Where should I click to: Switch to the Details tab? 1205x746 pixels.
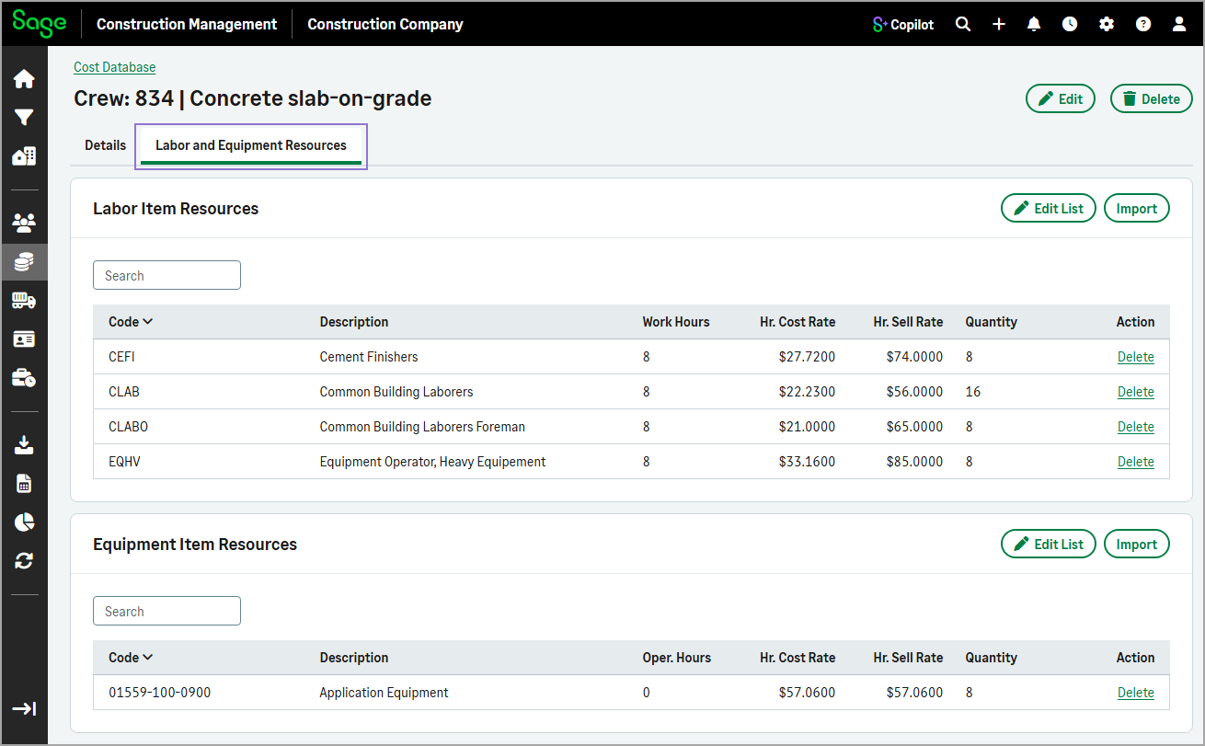pos(106,145)
